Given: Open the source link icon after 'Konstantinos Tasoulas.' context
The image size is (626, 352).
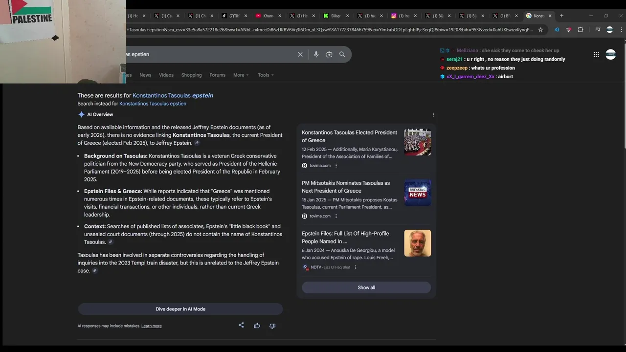Looking at the screenshot, I should coord(111,242).
